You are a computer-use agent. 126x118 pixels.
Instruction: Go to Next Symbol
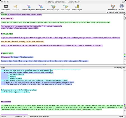click(x=41, y=8)
